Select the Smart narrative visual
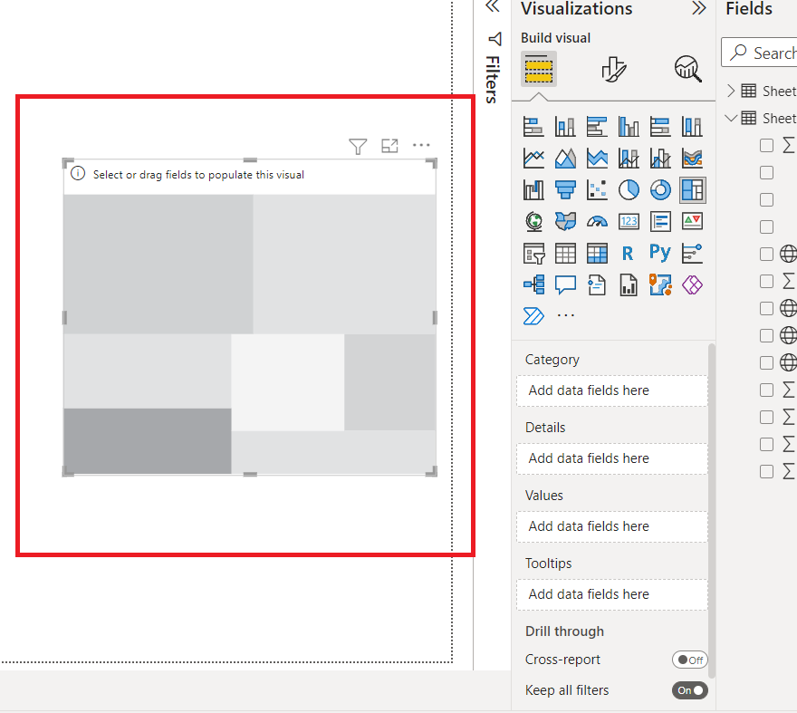The image size is (797, 713). (x=597, y=284)
